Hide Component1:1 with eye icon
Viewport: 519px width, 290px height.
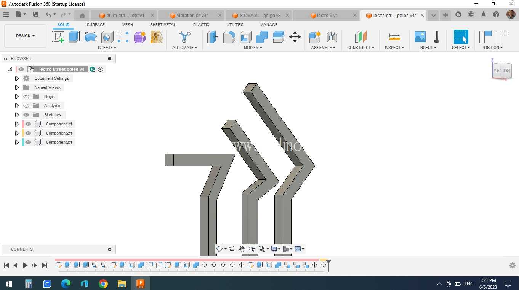point(28,124)
